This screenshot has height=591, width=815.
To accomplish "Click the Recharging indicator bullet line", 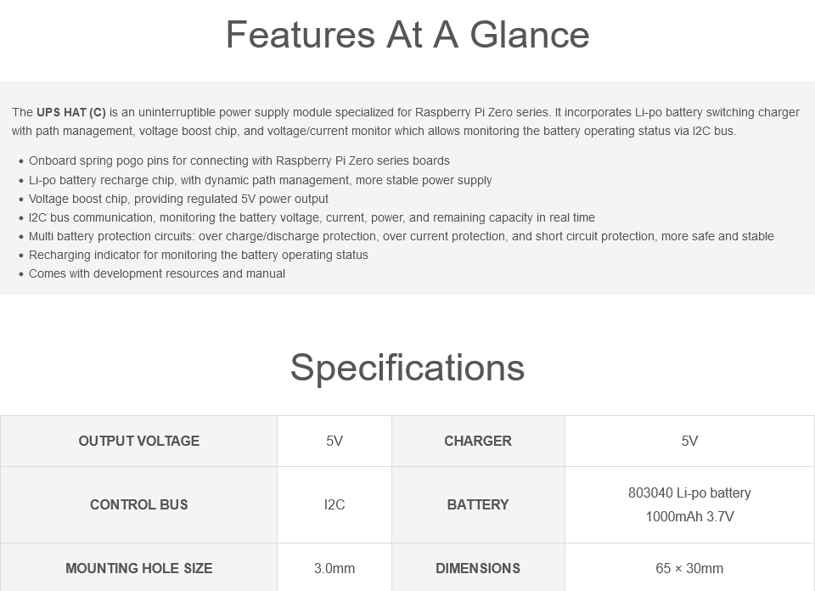I will pos(198,255).
